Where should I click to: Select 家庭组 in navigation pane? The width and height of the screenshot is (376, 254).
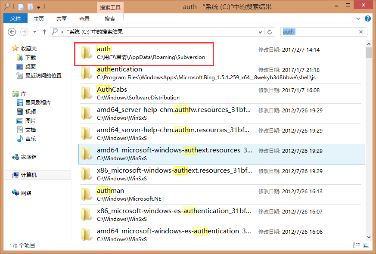[x=24, y=157]
